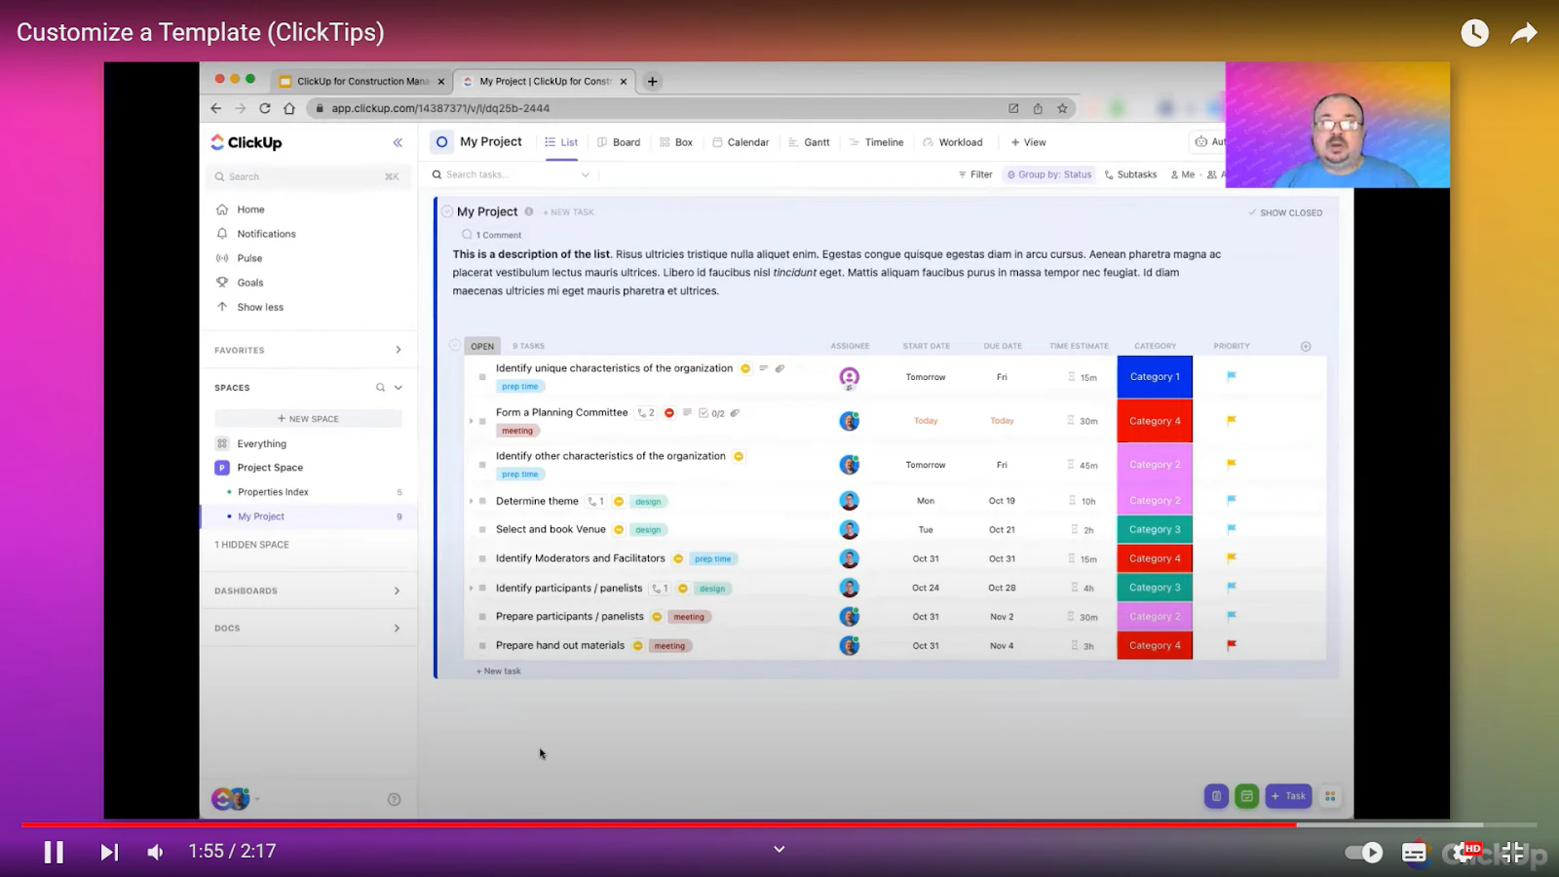Toggle subtitles closed captions button
This screenshot has width=1559, height=877.
tap(1414, 853)
